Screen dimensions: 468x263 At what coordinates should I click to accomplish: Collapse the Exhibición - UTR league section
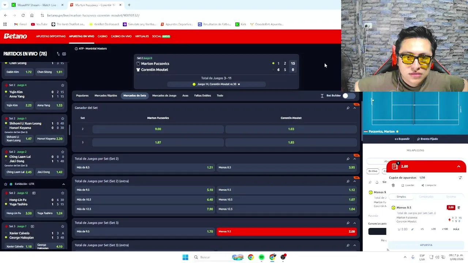63,184
